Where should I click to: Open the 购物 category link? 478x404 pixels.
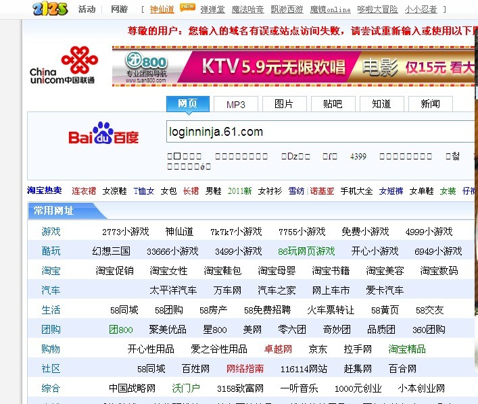coord(51,349)
